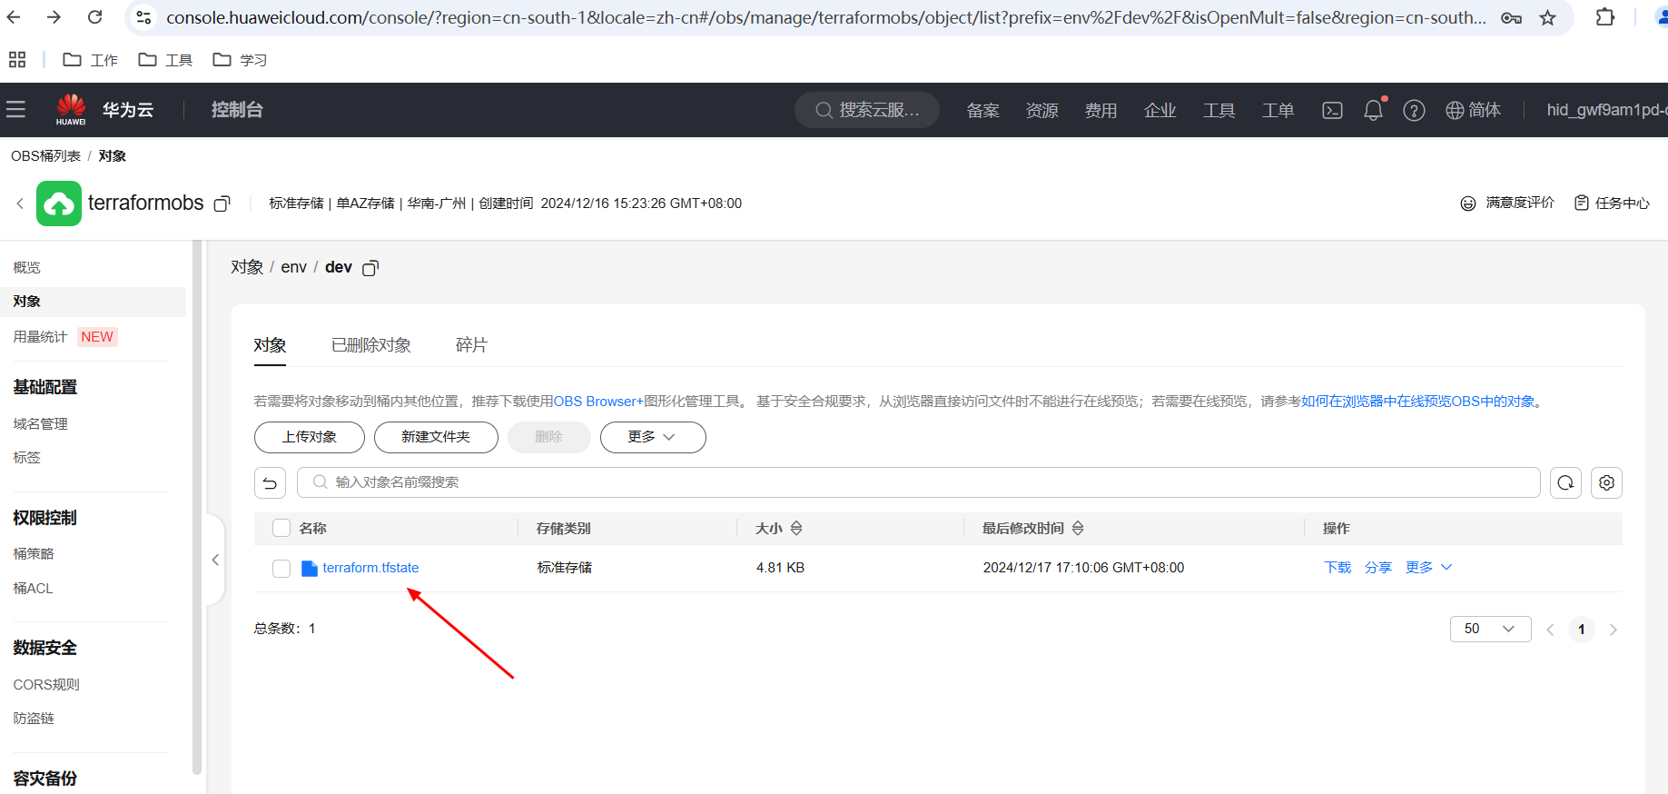Open 满意度评价 feedback
Image resolution: width=1668 pixels, height=794 pixels.
pos(1507,203)
